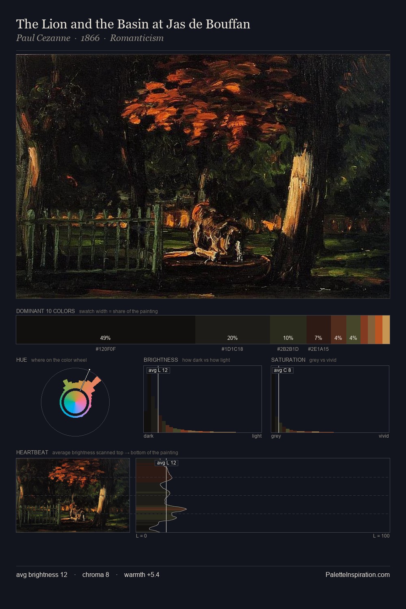
Task: Click the olive green 4% swatch
Action: [x=353, y=330]
